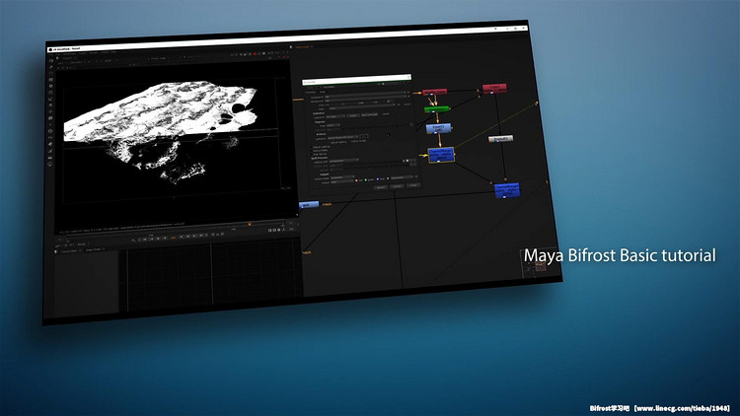
Task: Select the Node Graph tab
Action: pyautogui.click(x=302, y=46)
